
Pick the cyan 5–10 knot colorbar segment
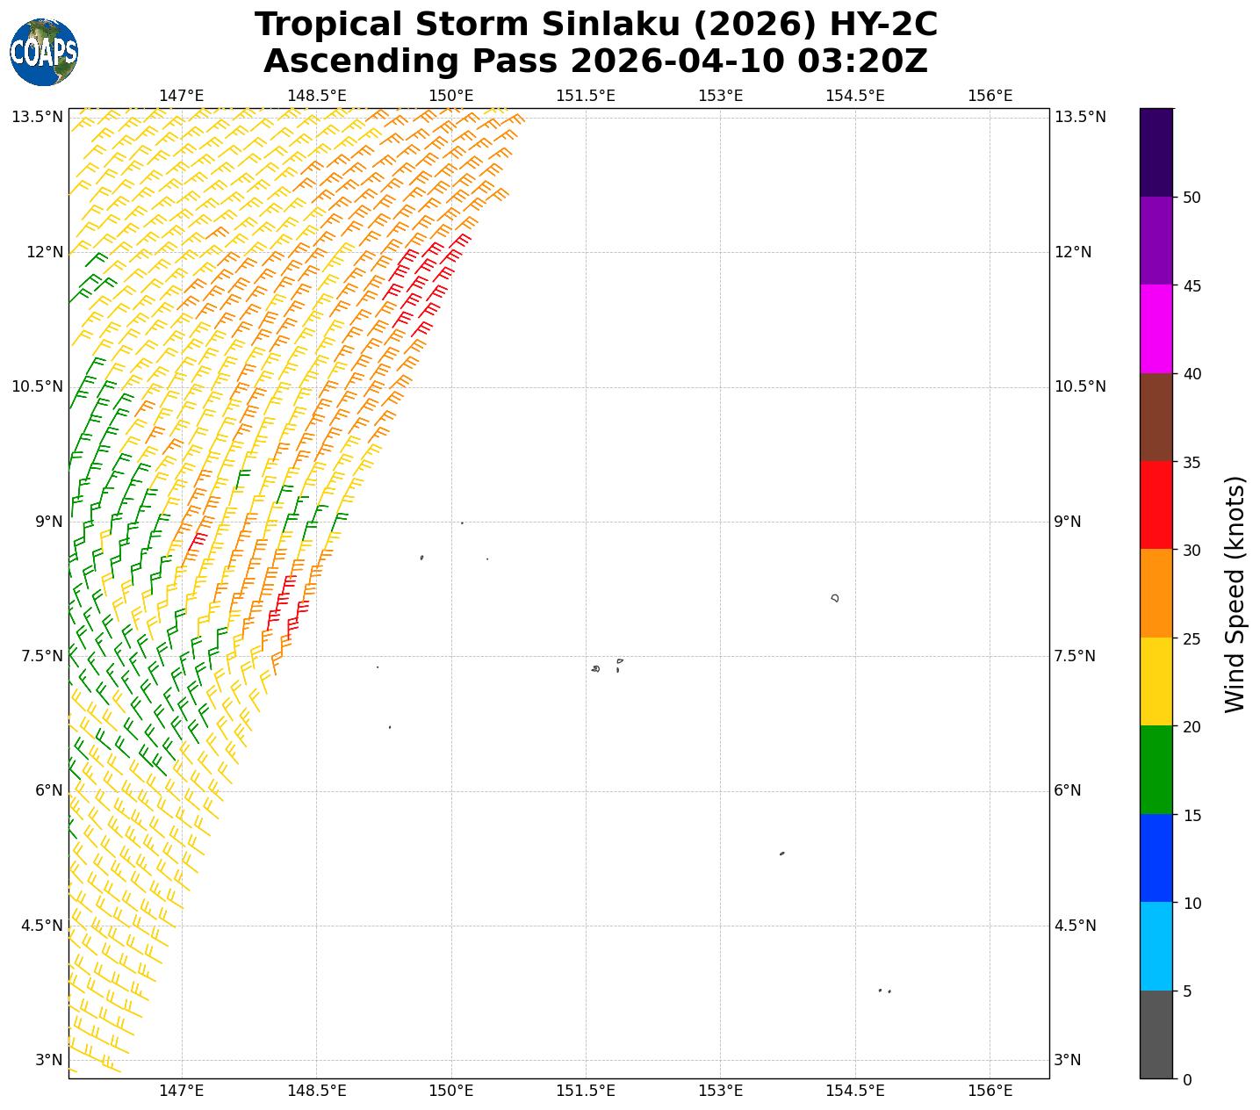[1156, 947]
